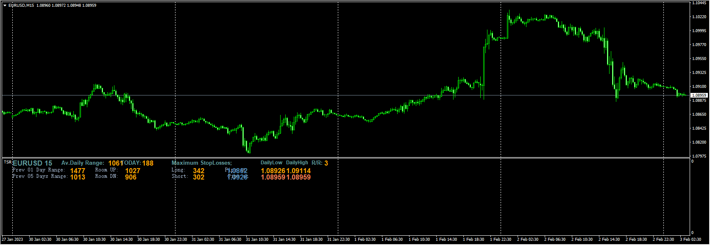The width and height of the screenshot is (710, 245).
Task: Click the Prev 01 Day Range label
Action: [x=39, y=170]
